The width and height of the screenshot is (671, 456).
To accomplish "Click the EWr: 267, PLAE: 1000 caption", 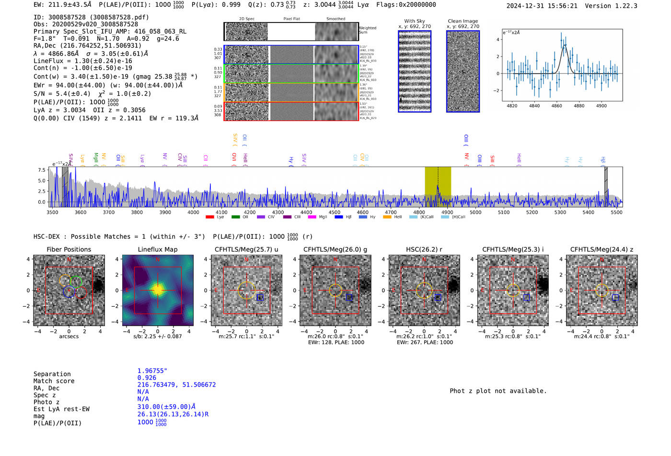I will click(x=425, y=342).
